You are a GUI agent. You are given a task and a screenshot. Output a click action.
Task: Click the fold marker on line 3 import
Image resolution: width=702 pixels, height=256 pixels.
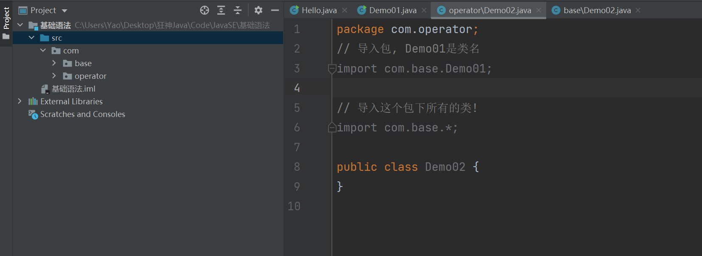tap(332, 69)
